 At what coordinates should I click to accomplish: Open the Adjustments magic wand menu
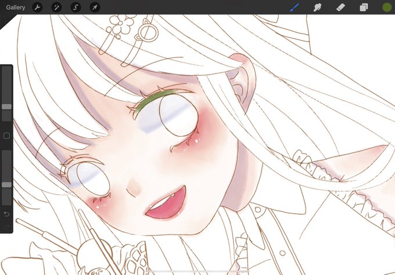click(x=56, y=8)
